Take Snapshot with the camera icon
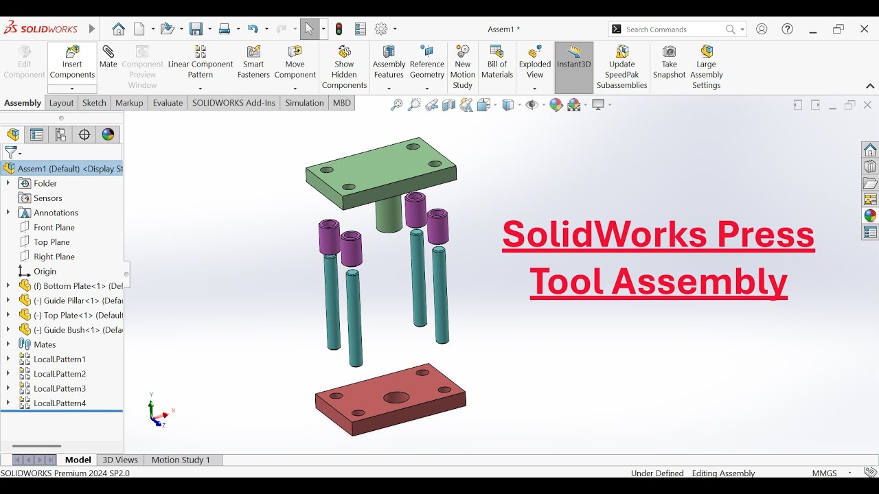This screenshot has width=879, height=494. point(670,62)
